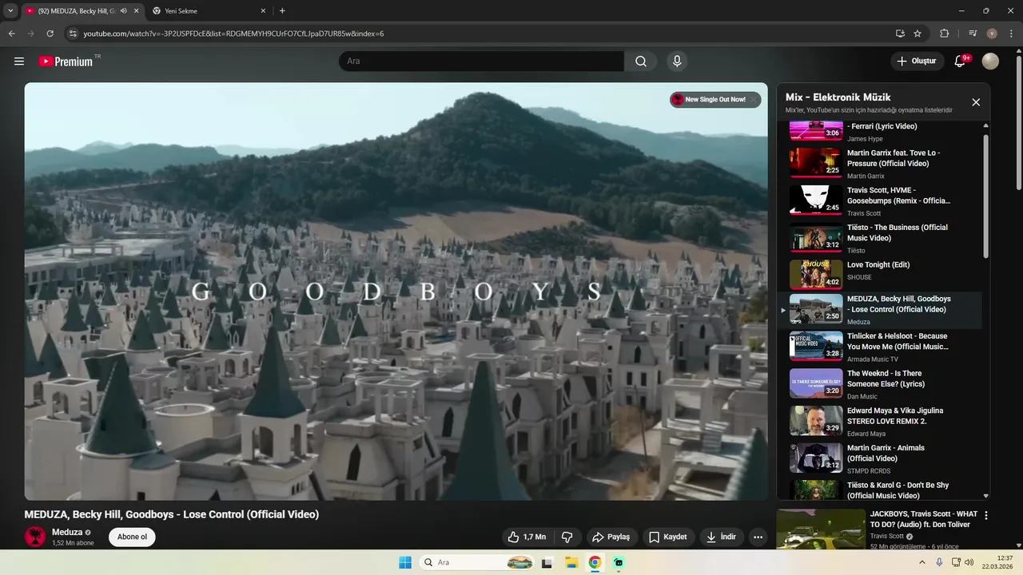Open Meduza channel avatar
1023x575 pixels.
point(35,537)
